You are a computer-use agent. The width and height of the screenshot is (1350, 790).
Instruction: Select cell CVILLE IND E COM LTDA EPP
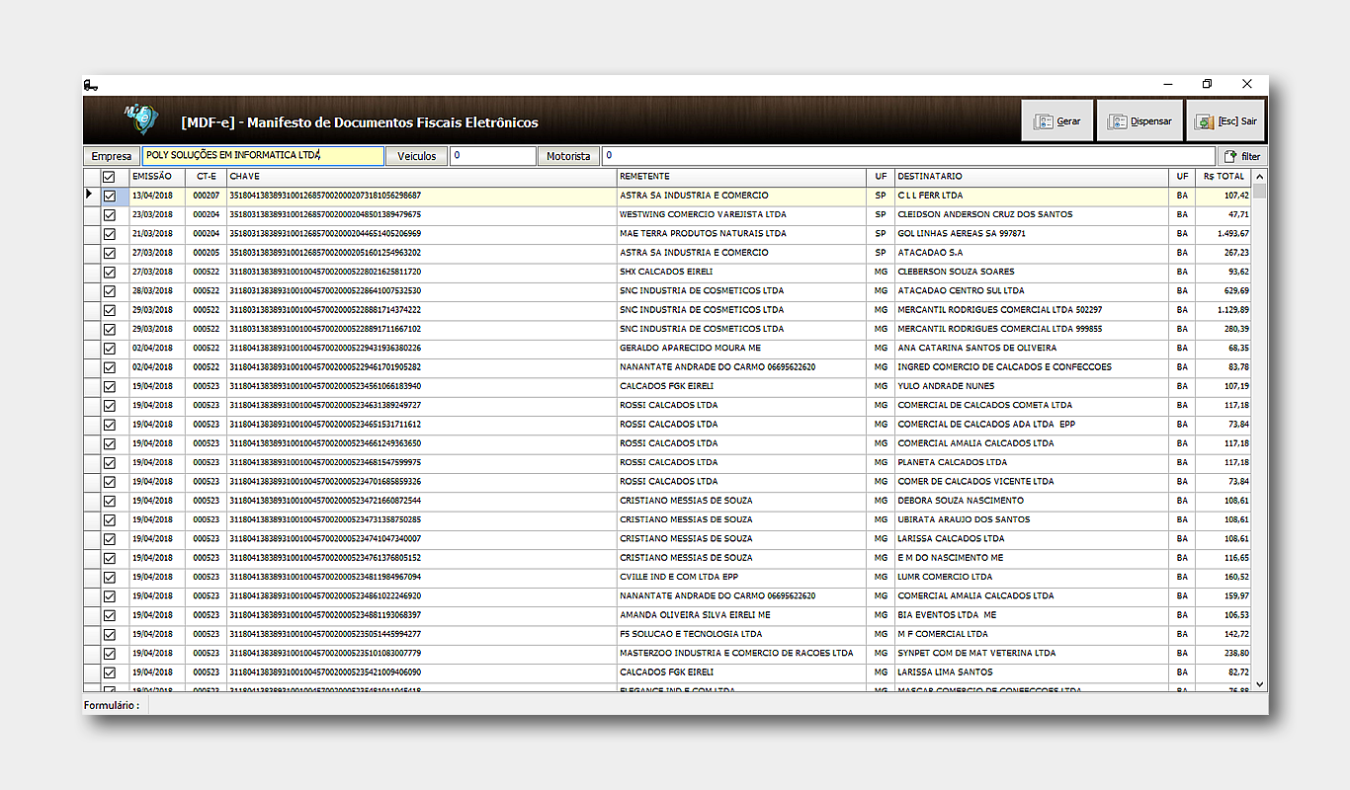click(742, 578)
